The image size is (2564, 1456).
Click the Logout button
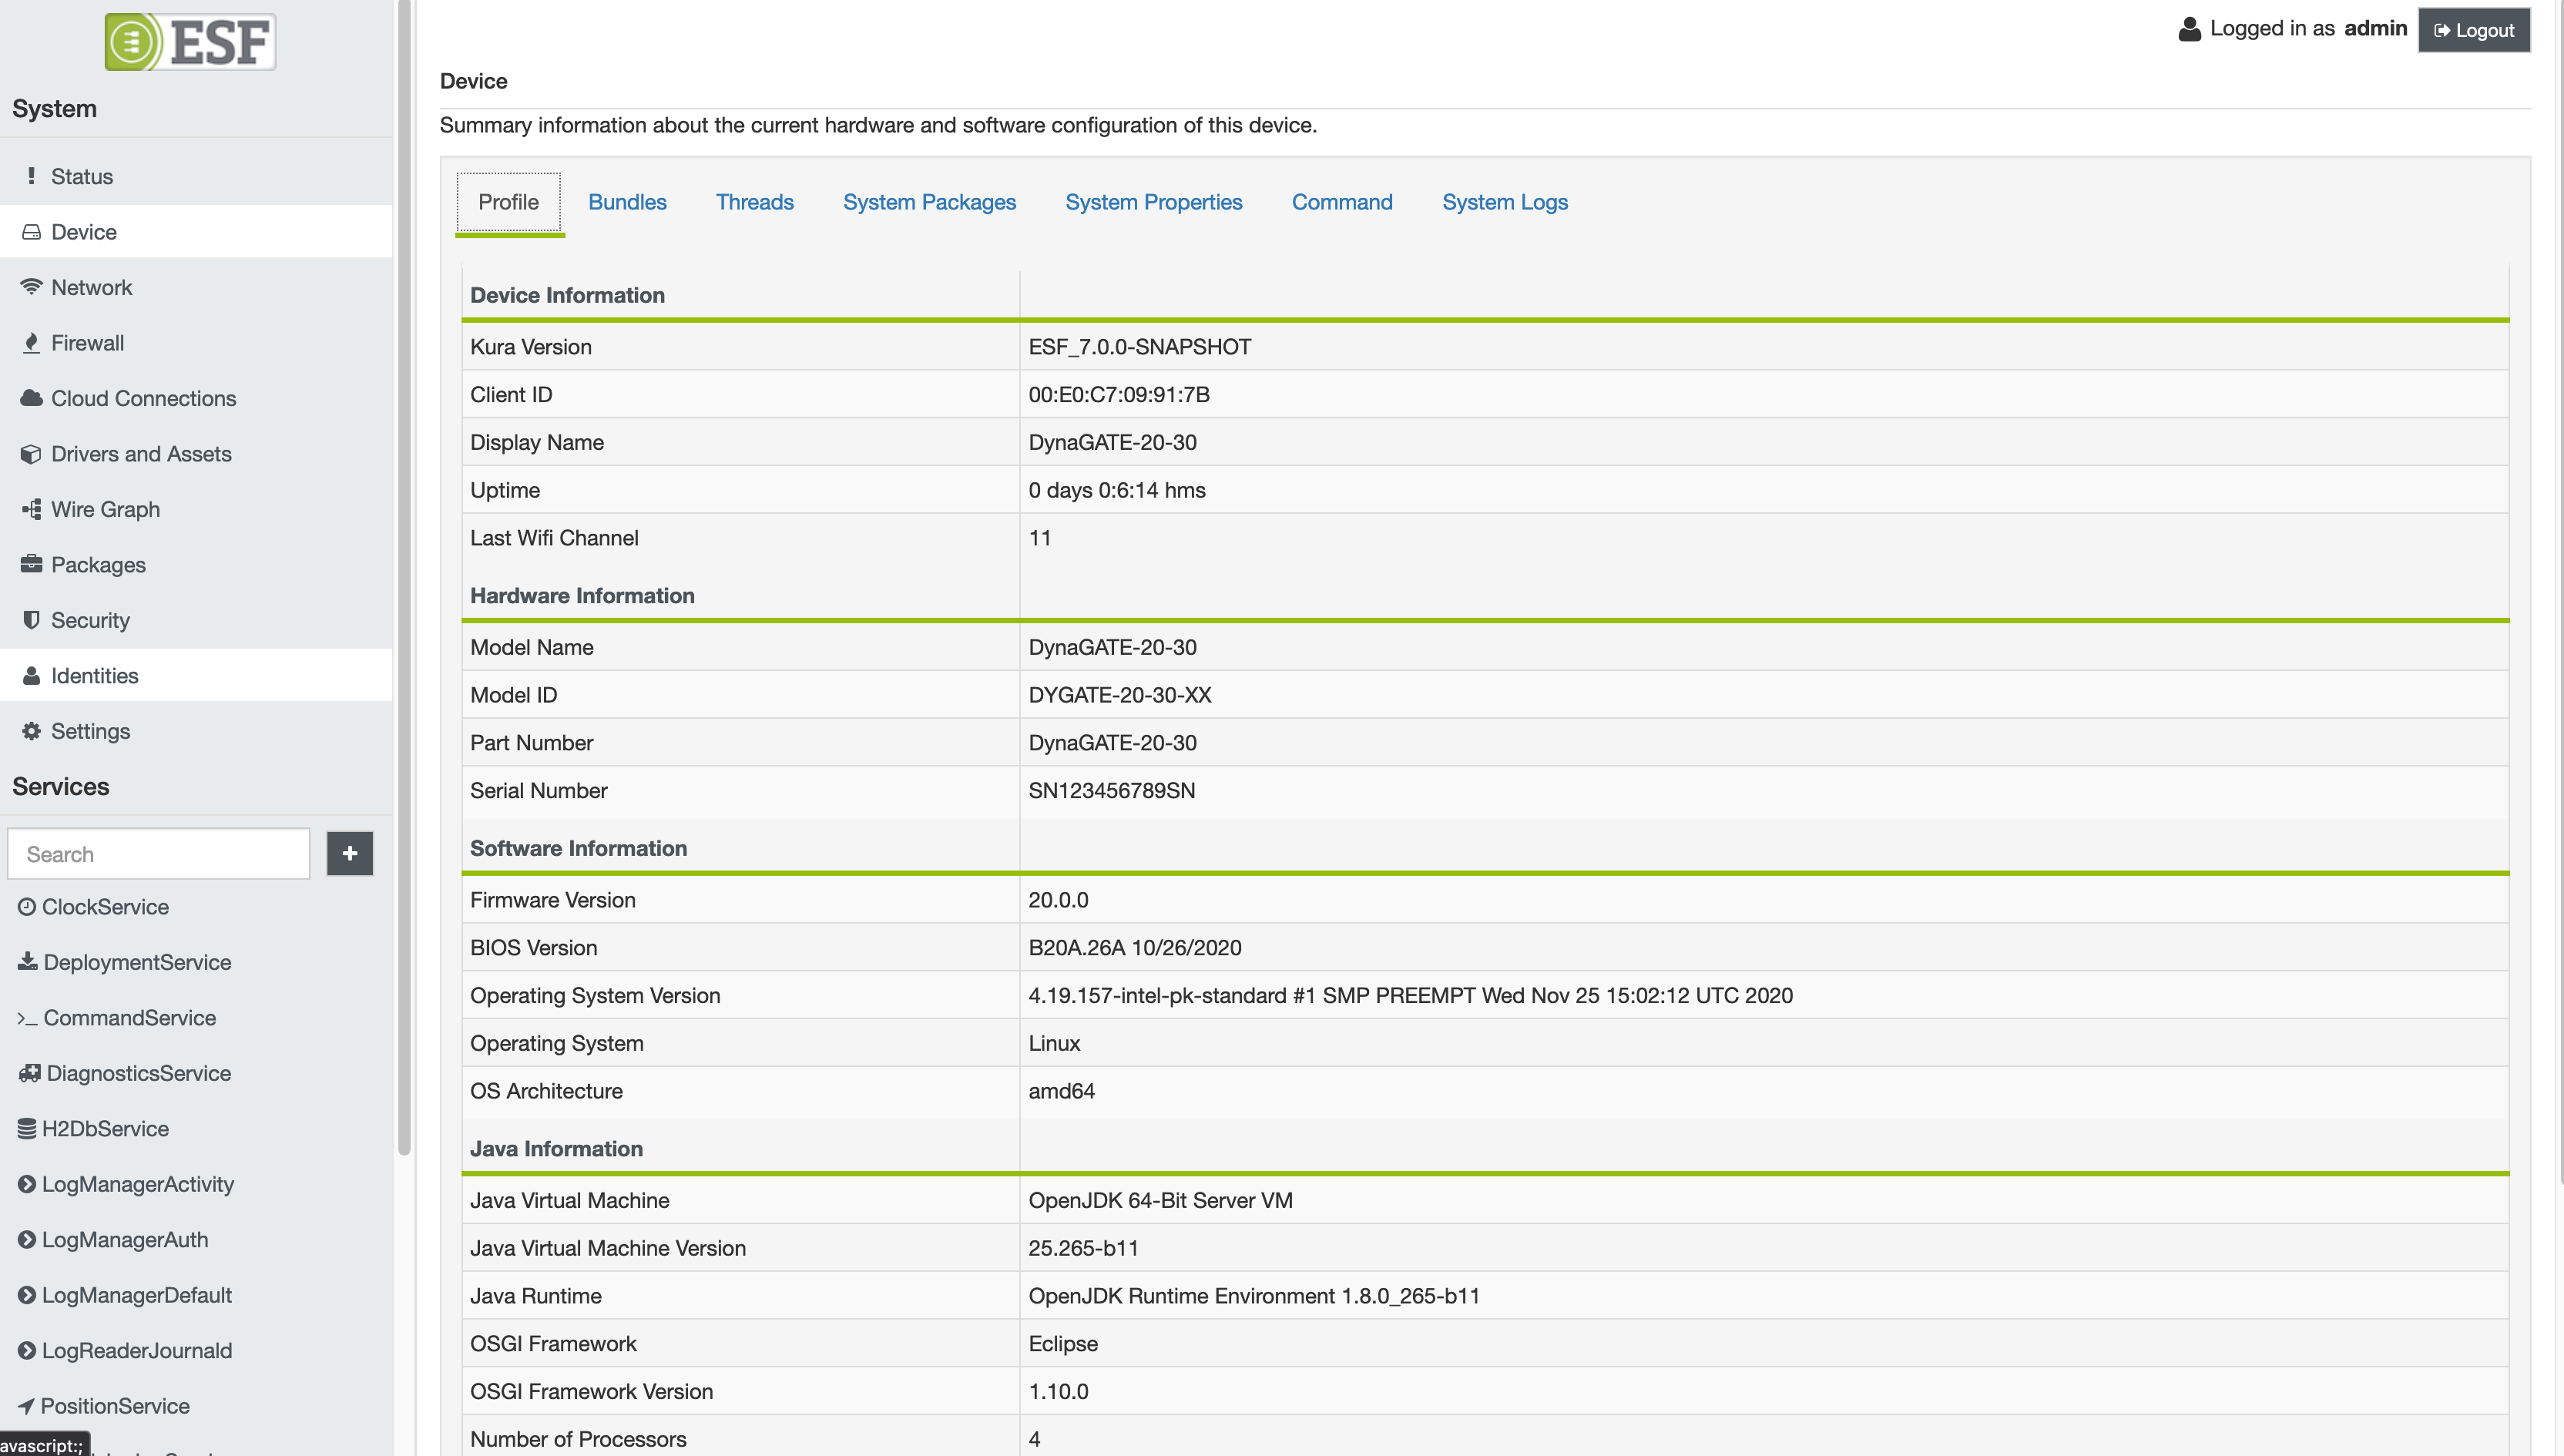tap(2473, 30)
